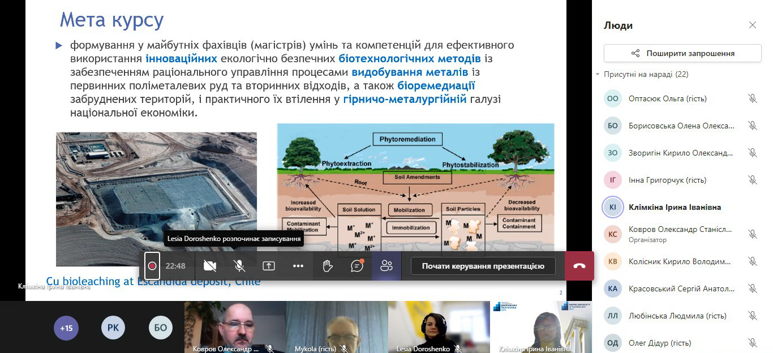Click the РК participant avatar
Image resolution: width=773 pixels, height=353 pixels.
113,328
